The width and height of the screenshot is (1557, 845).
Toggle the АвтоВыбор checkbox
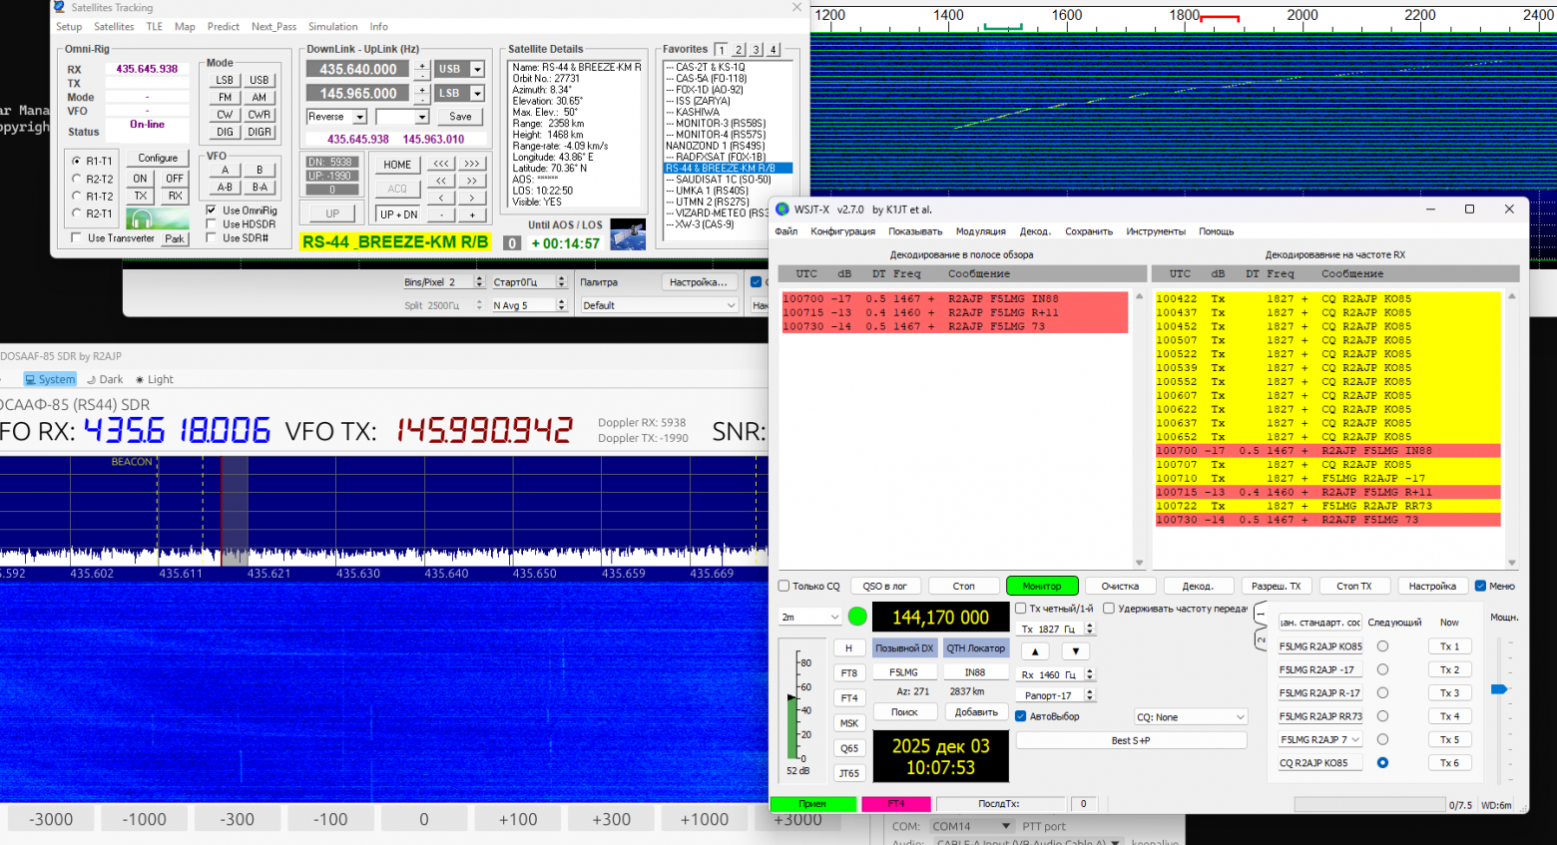tap(1021, 716)
